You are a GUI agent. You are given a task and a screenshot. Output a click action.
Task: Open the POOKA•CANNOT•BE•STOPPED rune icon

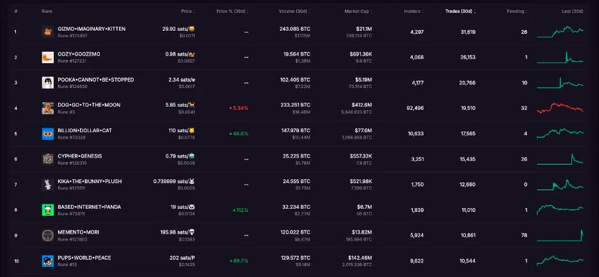click(x=48, y=83)
